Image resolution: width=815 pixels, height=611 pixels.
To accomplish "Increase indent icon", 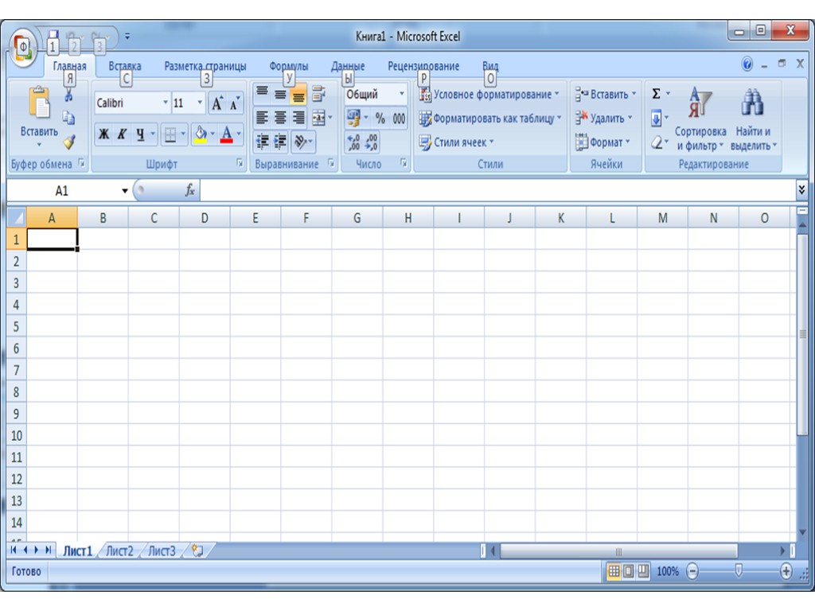I will pos(280,142).
